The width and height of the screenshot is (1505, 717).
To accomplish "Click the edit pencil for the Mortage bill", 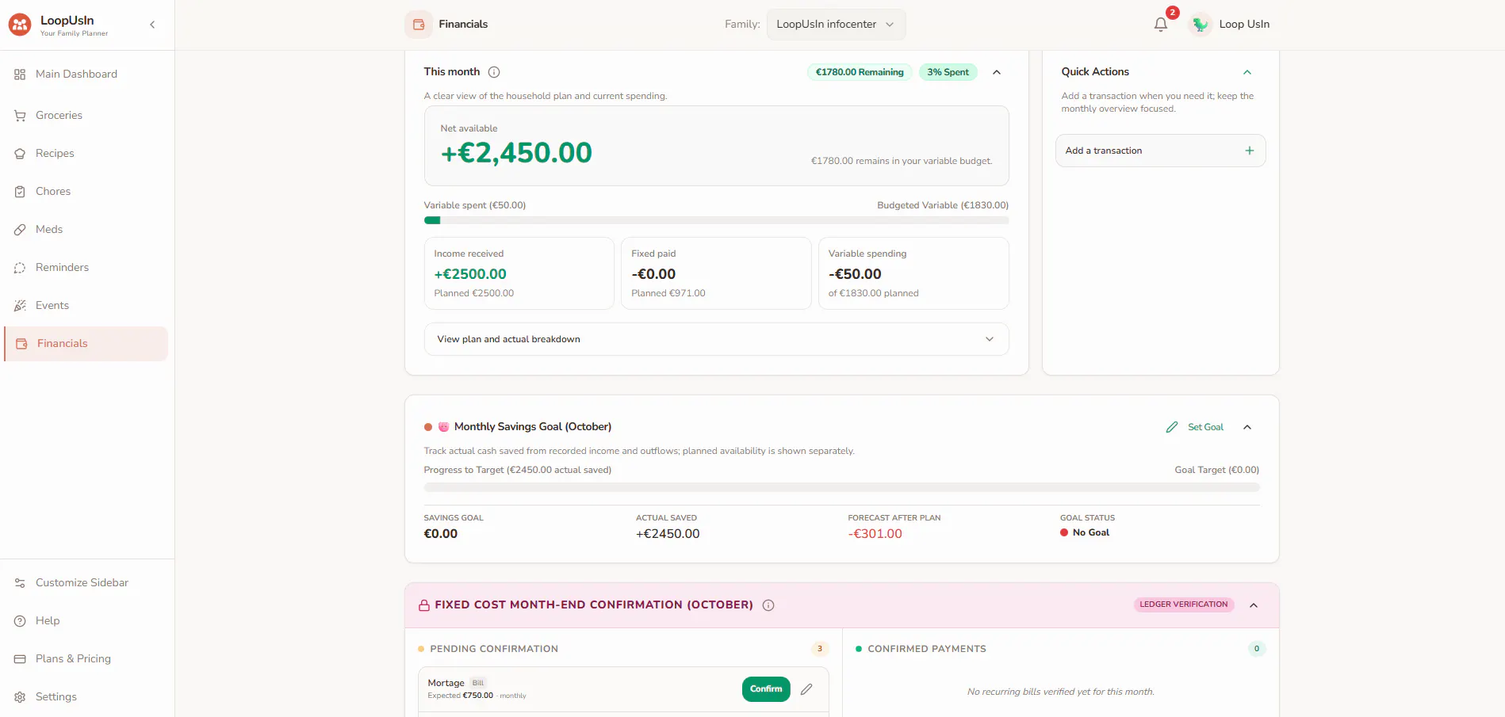I will [x=806, y=689].
